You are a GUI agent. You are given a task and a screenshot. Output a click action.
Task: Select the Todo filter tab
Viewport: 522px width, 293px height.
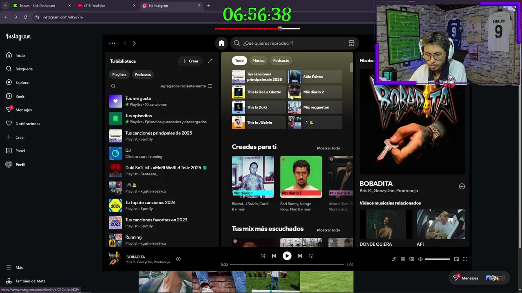(x=239, y=61)
